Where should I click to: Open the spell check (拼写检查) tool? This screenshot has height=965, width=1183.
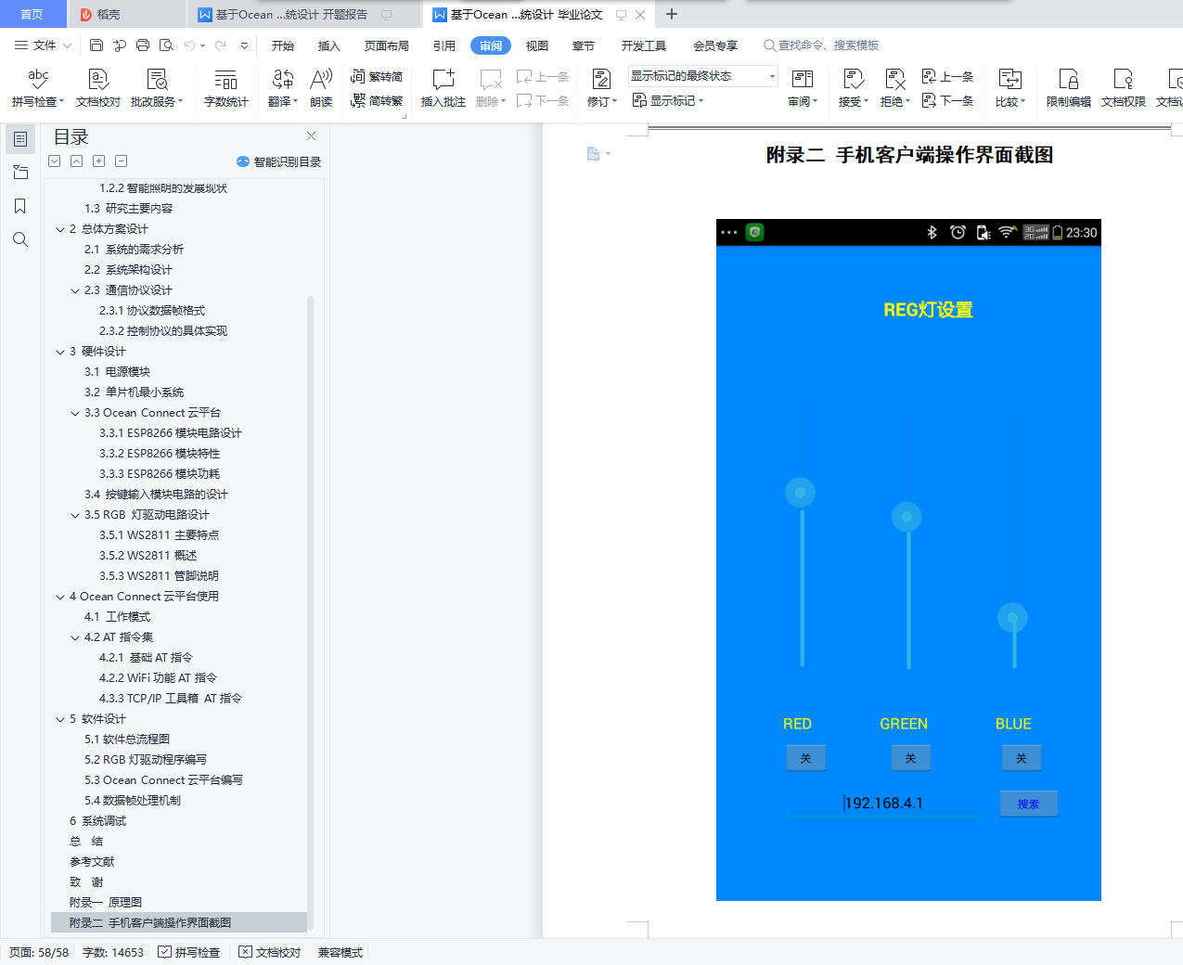pyautogui.click(x=37, y=88)
